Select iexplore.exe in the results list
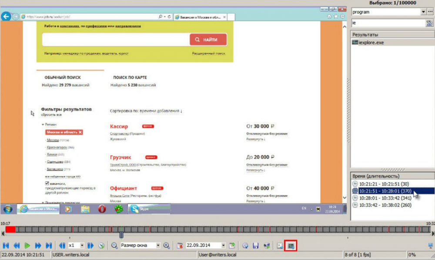Viewport: 435px width, 260px height. 371,43
